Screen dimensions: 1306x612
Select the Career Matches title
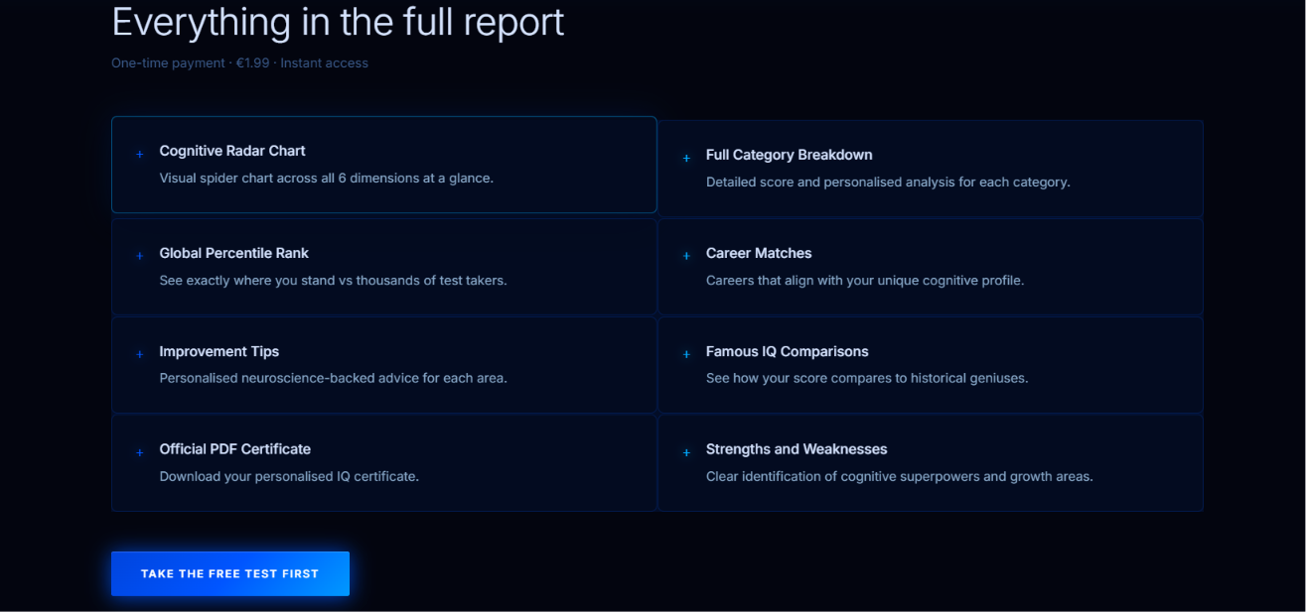[759, 253]
